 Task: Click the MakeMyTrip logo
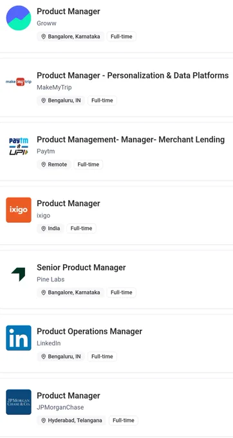(x=19, y=82)
